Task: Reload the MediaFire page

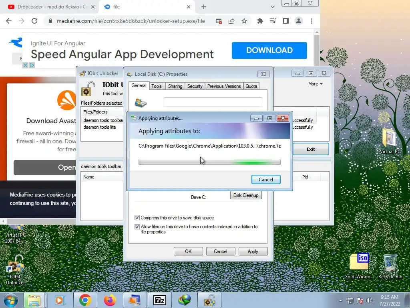Action: 34,21
